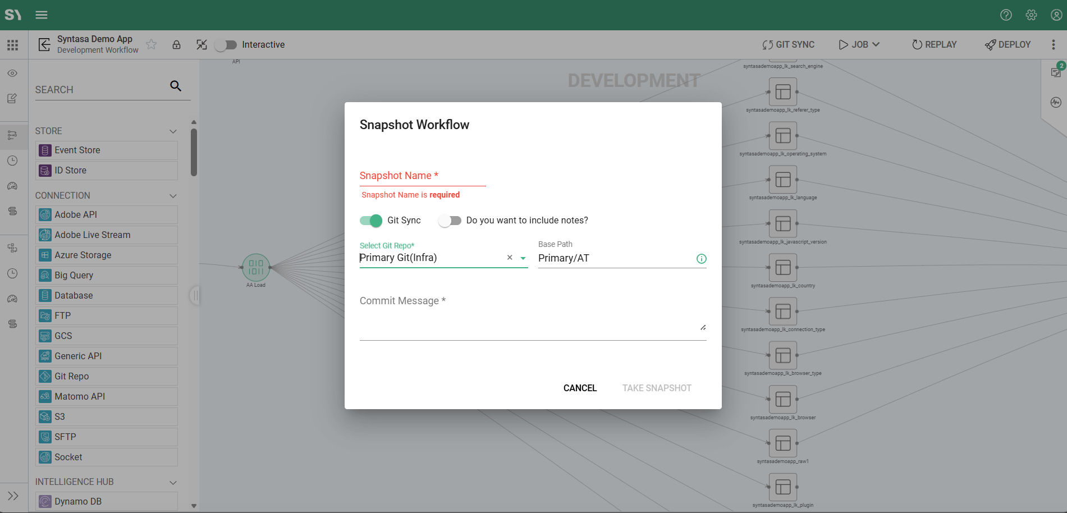Open the settings gear icon
Screen dimensions: 1067x513
[x=1031, y=15]
